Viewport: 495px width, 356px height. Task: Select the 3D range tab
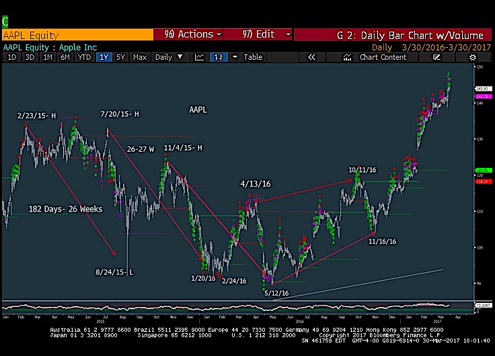(30, 57)
